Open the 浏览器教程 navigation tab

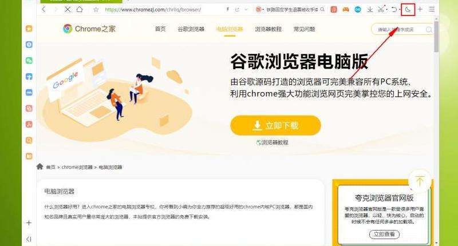268,29
